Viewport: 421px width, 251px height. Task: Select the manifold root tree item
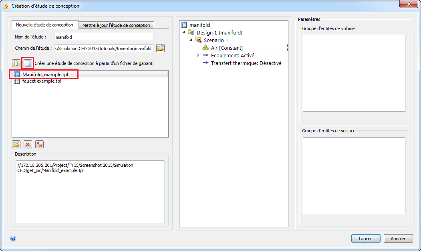(x=199, y=25)
